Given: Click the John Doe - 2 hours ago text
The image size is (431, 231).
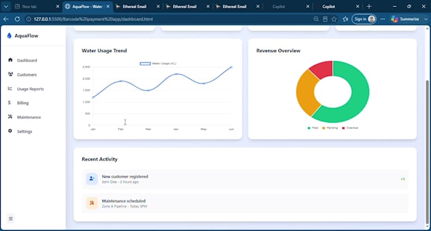Looking at the screenshot, I should (120, 182).
